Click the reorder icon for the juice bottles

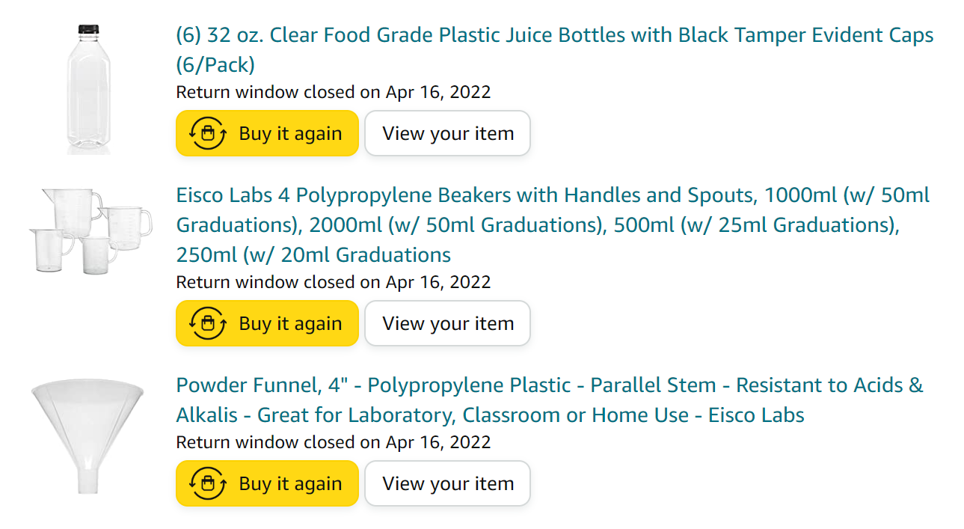(208, 134)
